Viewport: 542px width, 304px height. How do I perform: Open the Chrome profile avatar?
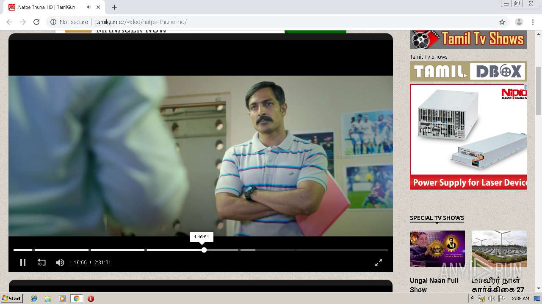click(519, 22)
